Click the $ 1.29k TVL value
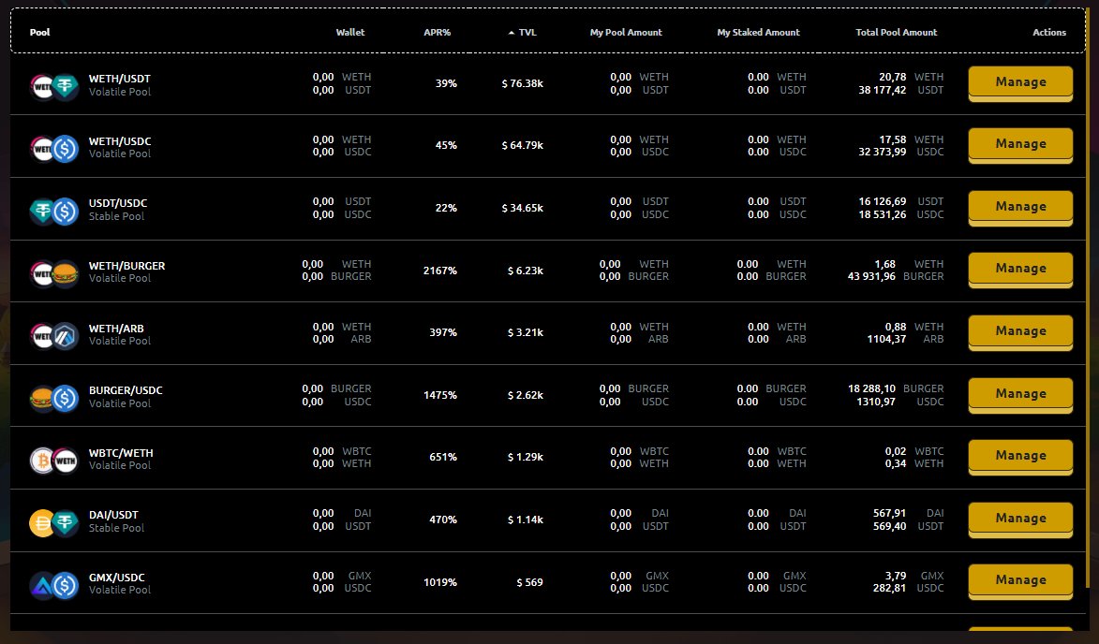The width and height of the screenshot is (1099, 644). point(525,458)
